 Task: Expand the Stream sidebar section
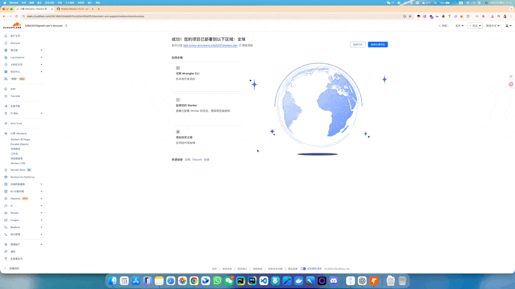[41, 213]
